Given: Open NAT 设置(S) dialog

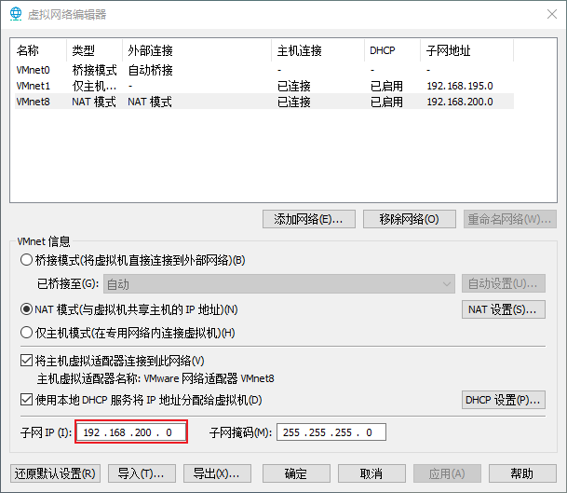Looking at the screenshot, I should point(504,309).
